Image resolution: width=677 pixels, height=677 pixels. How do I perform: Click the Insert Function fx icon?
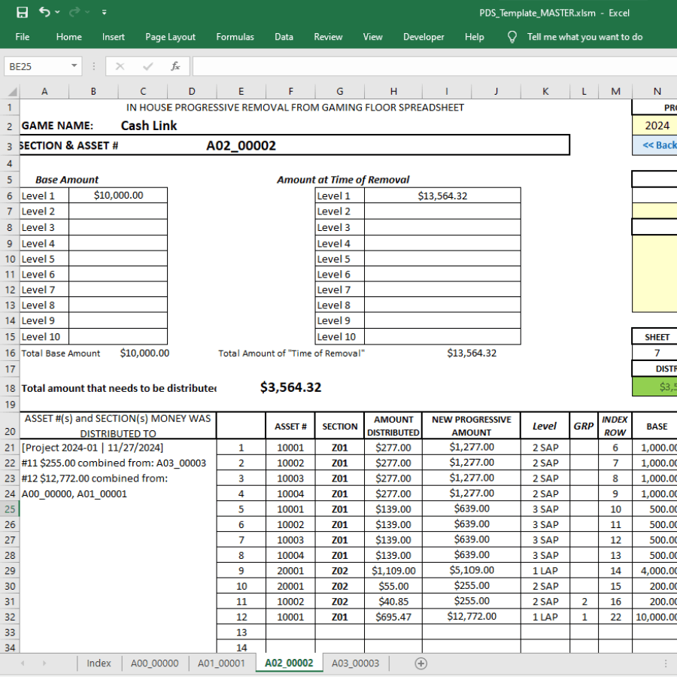[175, 66]
